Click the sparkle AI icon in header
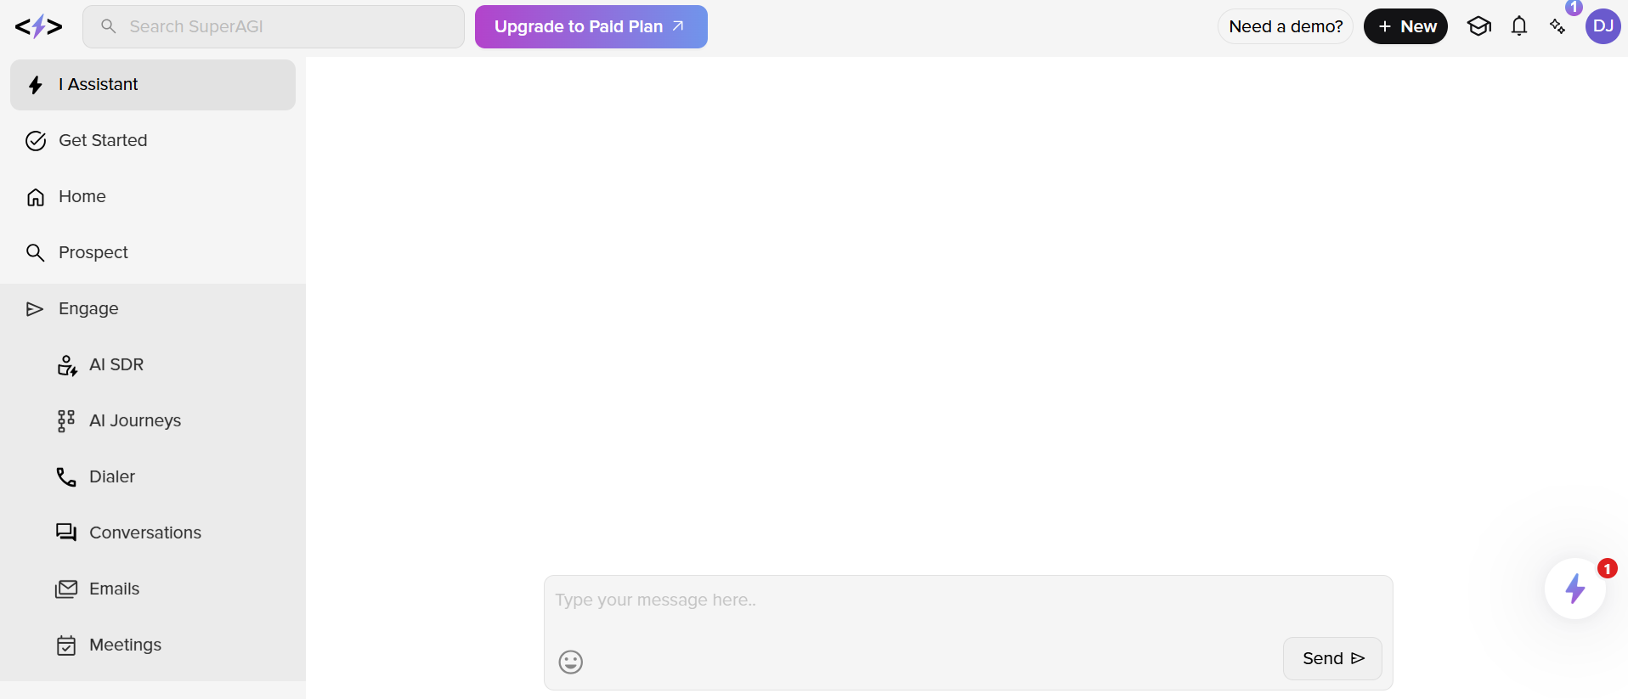The image size is (1628, 699). 1557,26
